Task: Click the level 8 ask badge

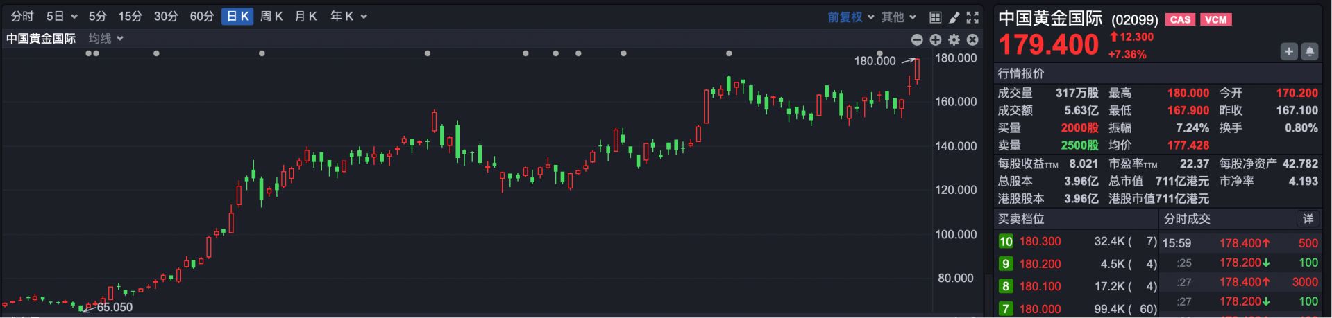Action: tap(1006, 285)
